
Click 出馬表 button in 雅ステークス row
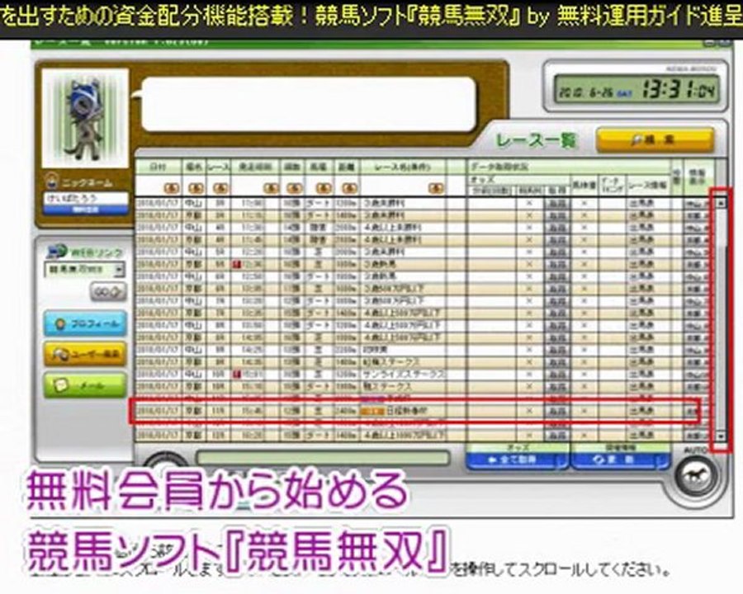click(641, 387)
